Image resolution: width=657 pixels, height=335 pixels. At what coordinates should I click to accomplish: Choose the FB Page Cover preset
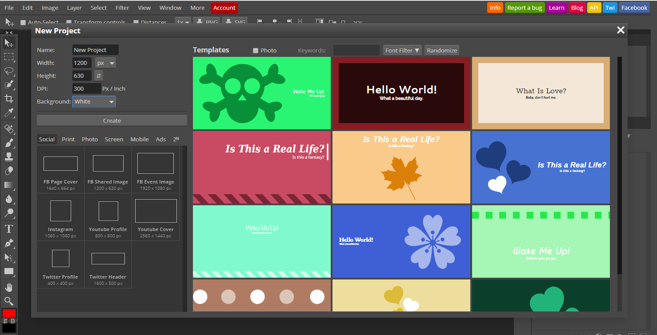pos(60,169)
